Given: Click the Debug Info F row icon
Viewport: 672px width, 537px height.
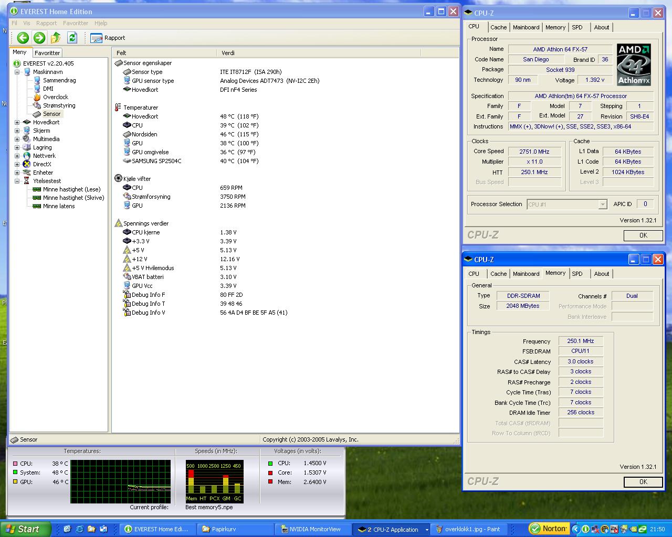Looking at the screenshot, I should coord(127,295).
